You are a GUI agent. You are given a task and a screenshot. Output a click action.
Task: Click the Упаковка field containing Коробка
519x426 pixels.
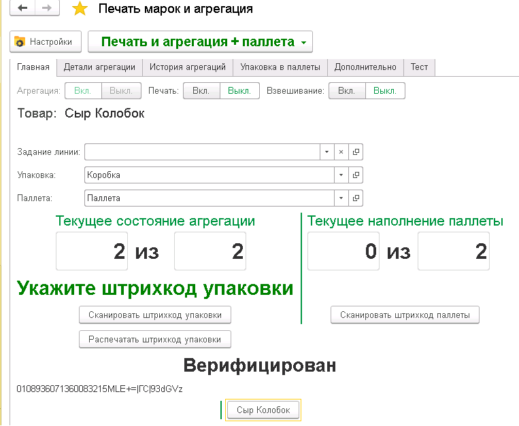(x=210, y=175)
